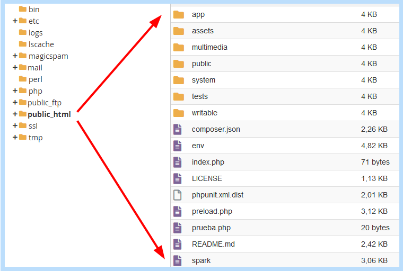Click the env file icon

pos(177,146)
